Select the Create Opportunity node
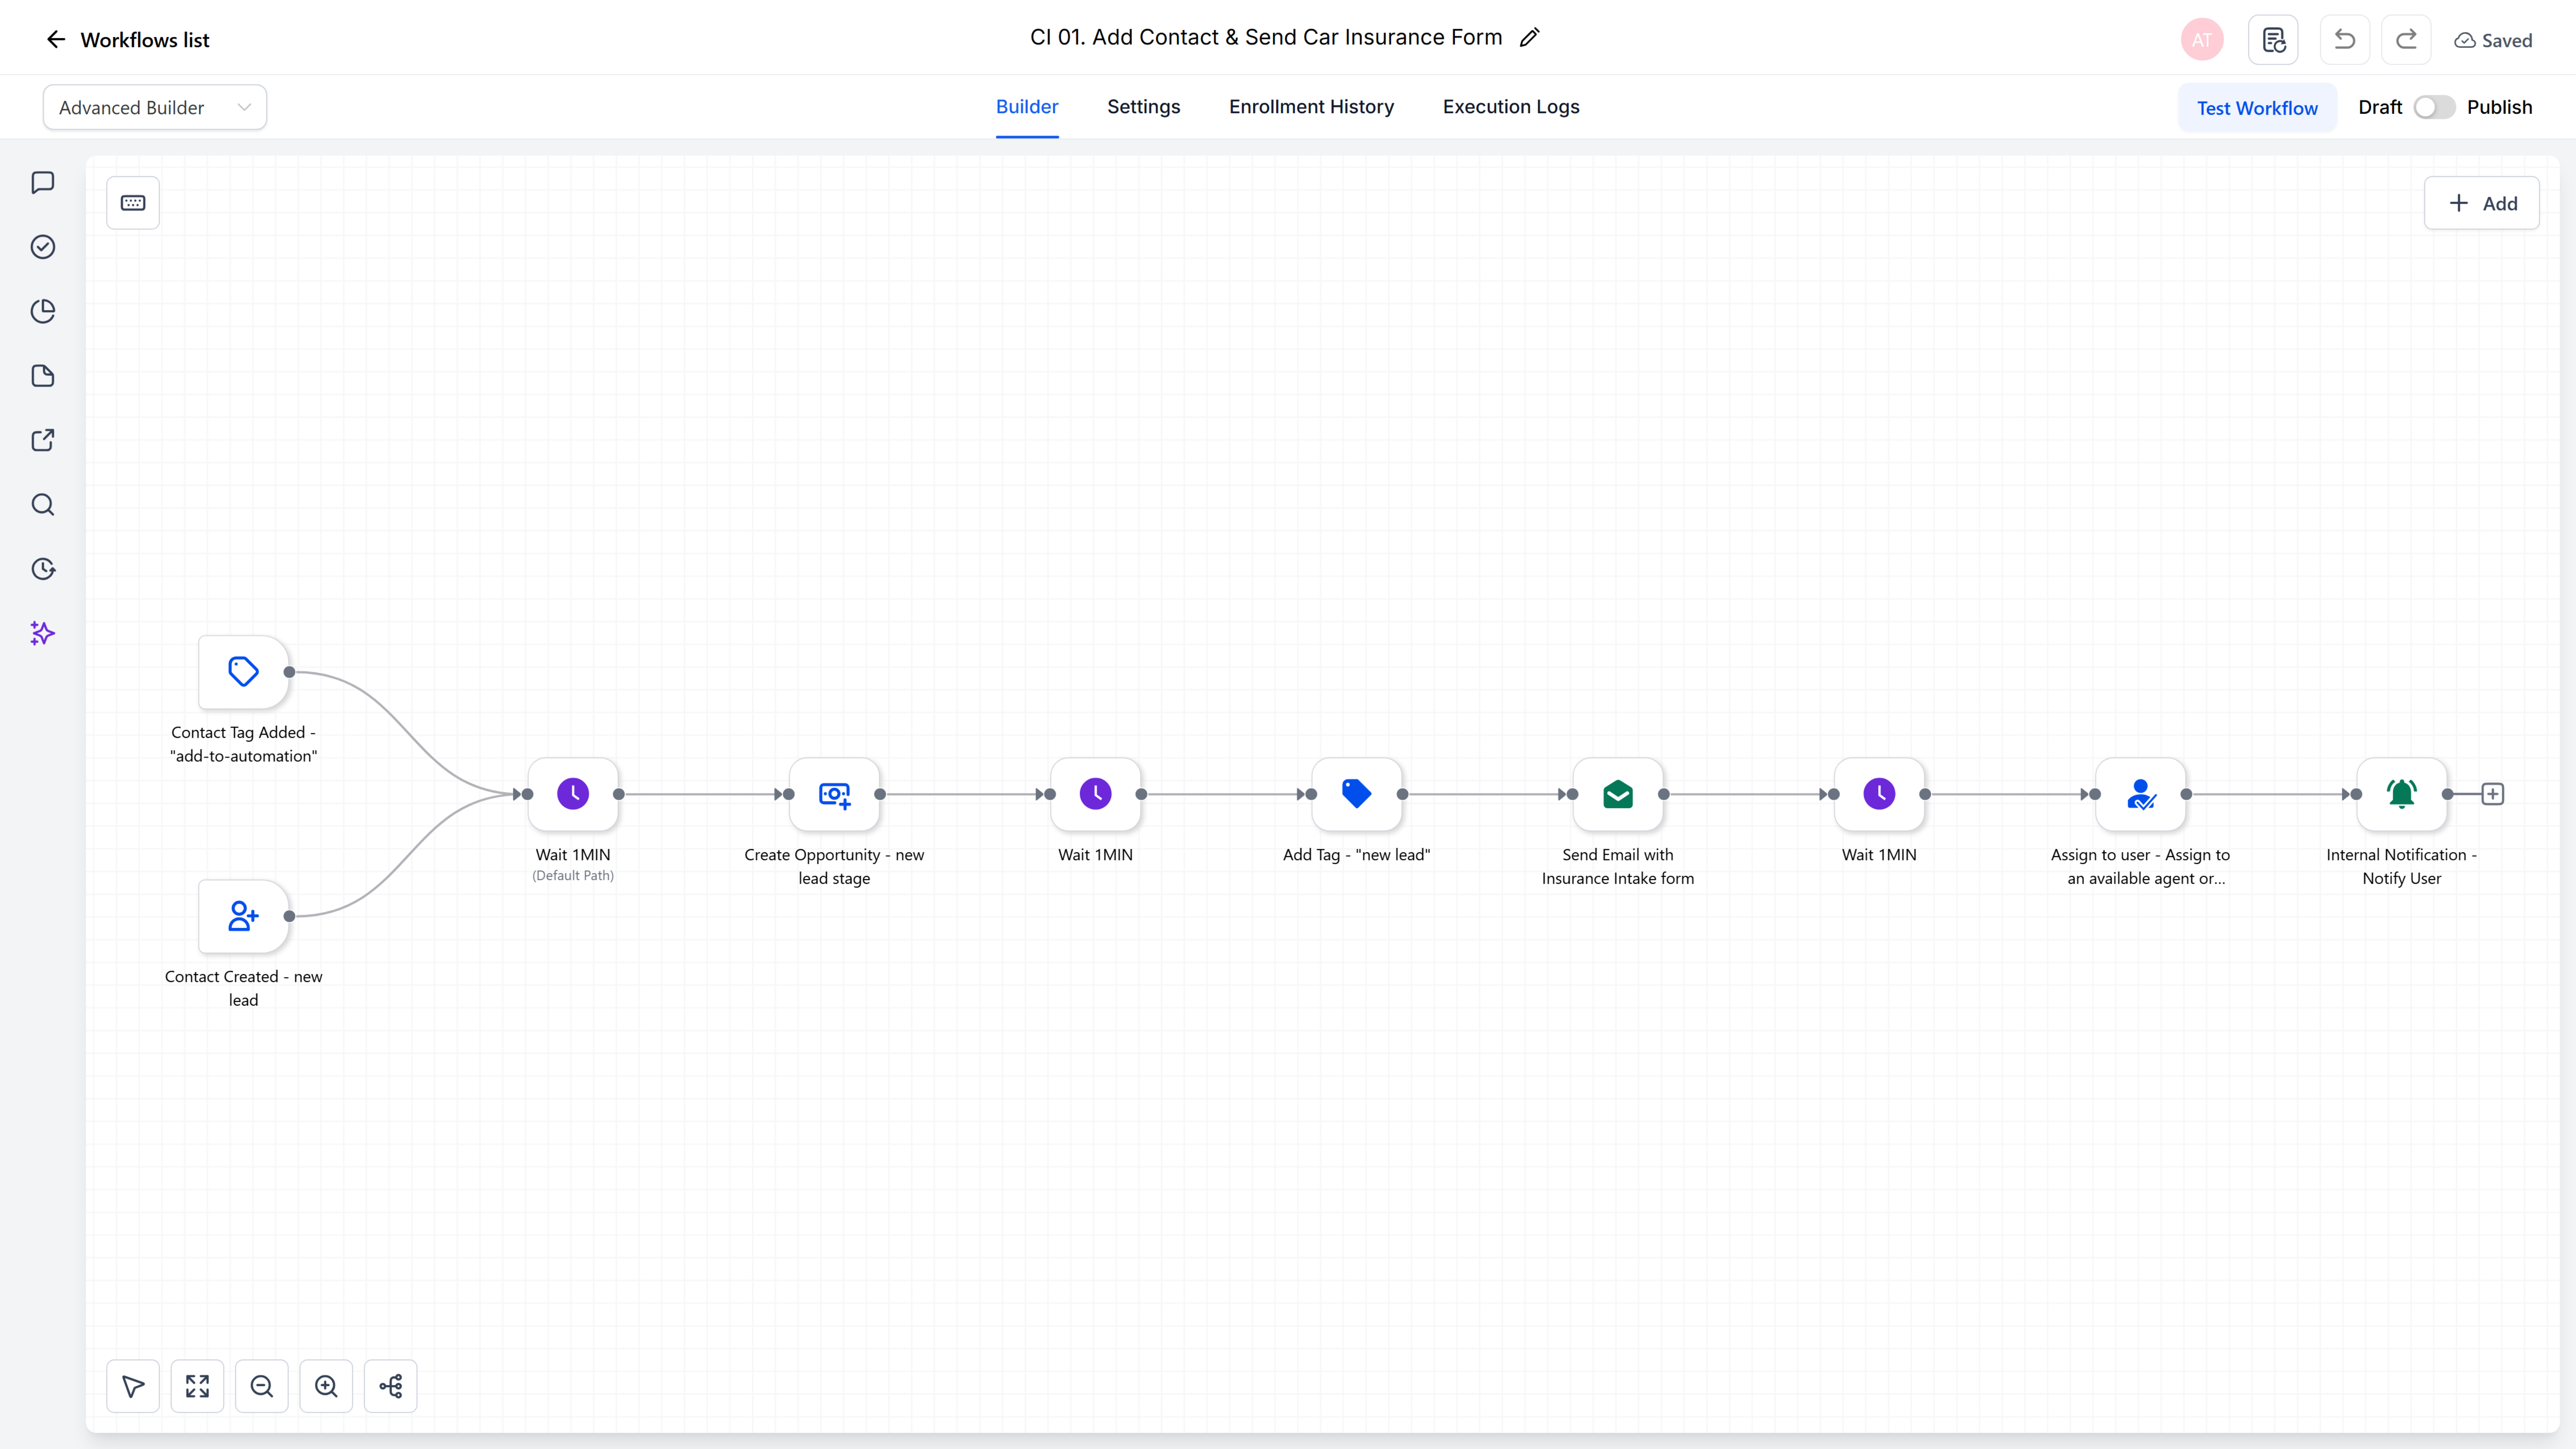 [834, 794]
